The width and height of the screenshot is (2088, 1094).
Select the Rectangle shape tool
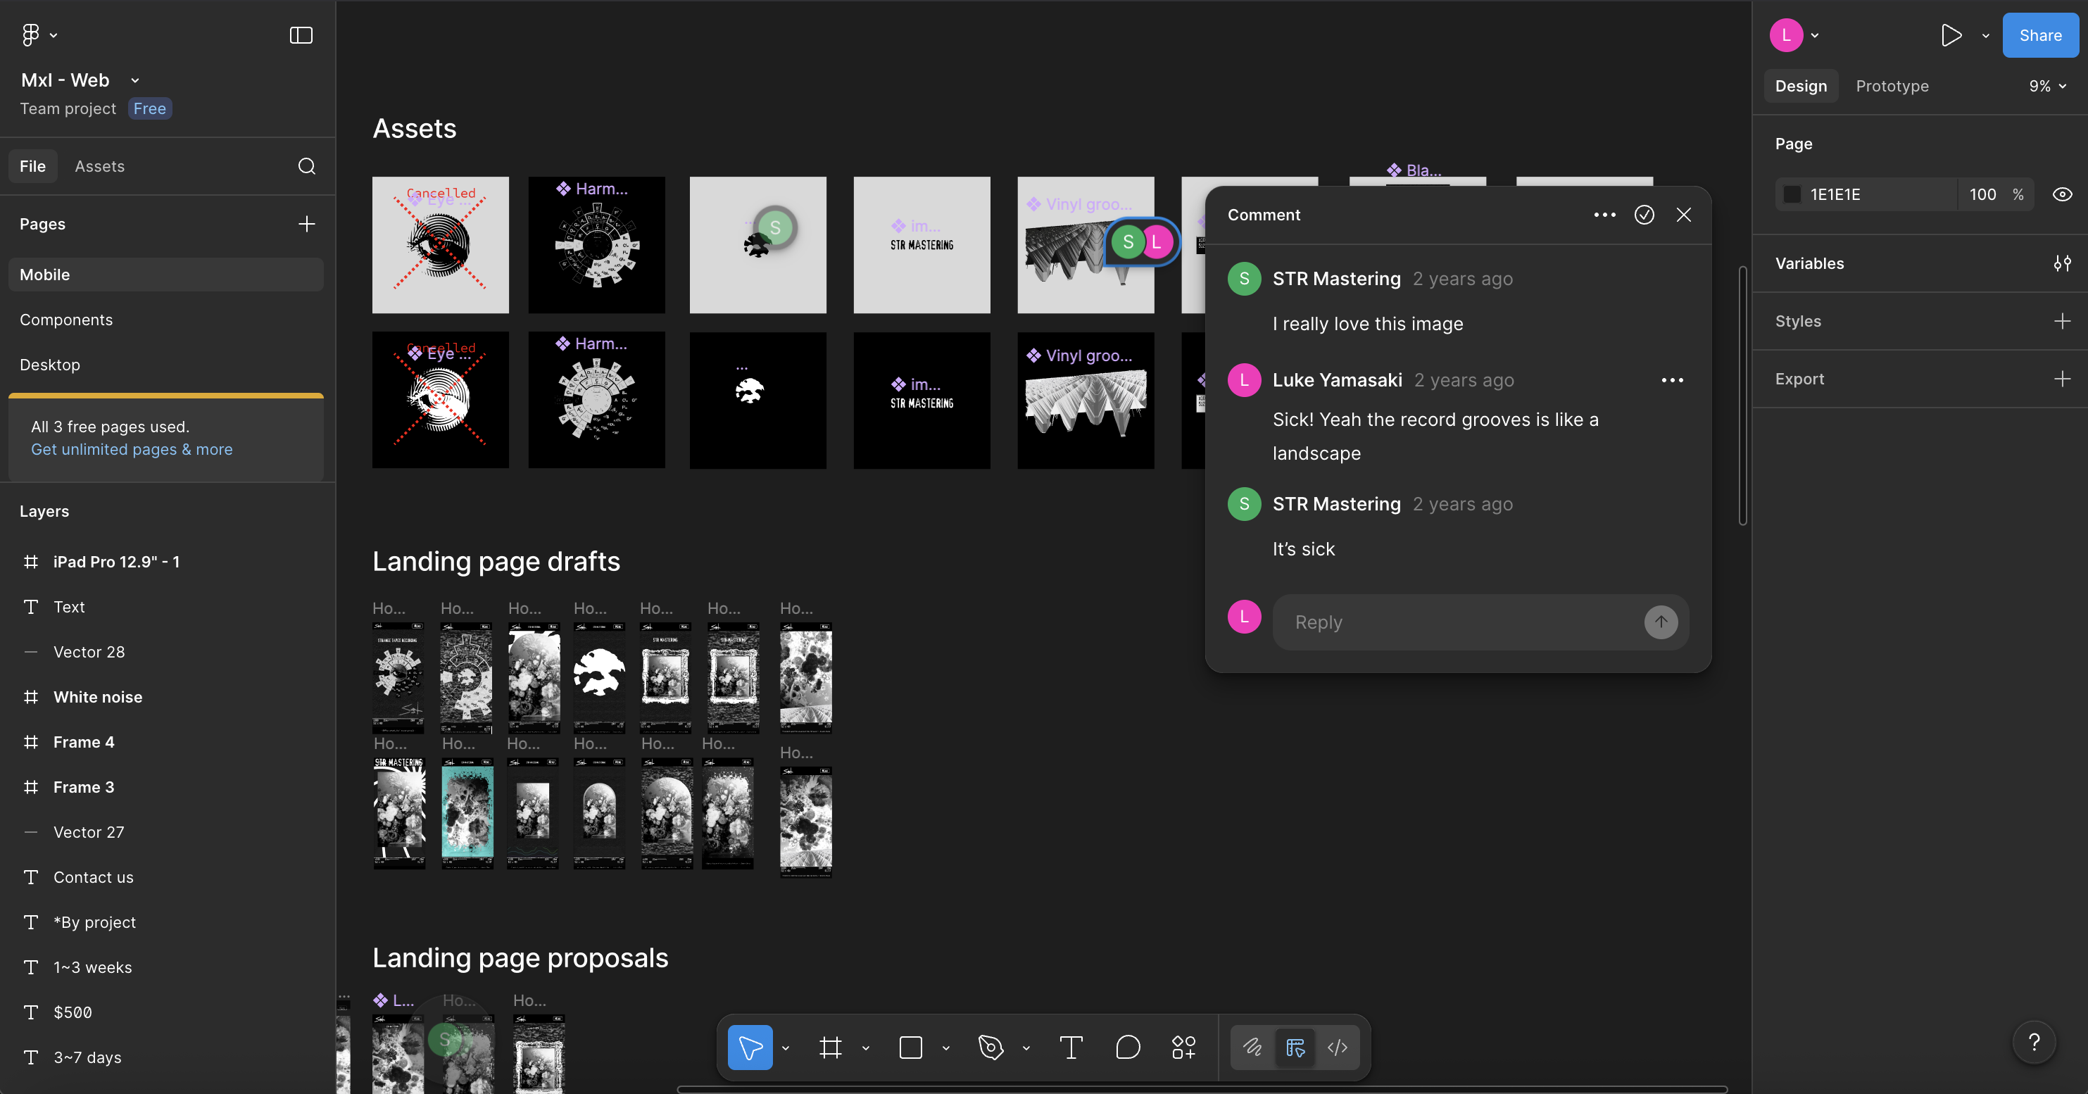pyautogui.click(x=911, y=1048)
